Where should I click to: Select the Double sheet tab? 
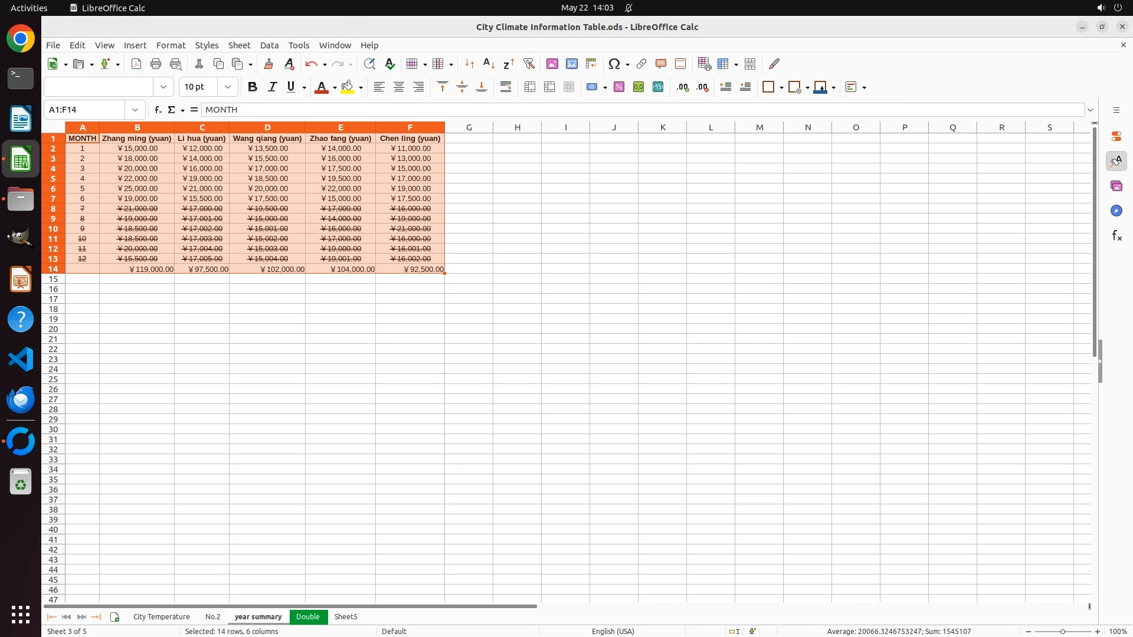click(307, 616)
